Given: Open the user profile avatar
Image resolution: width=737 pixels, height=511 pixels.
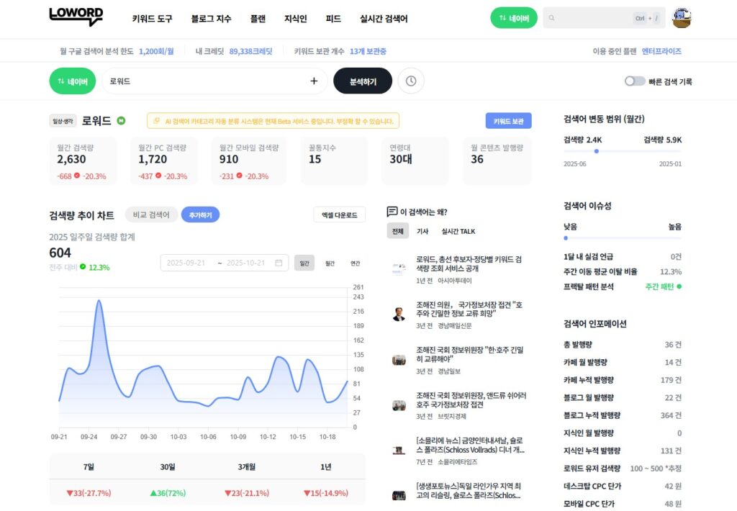Looking at the screenshot, I should tap(681, 18).
